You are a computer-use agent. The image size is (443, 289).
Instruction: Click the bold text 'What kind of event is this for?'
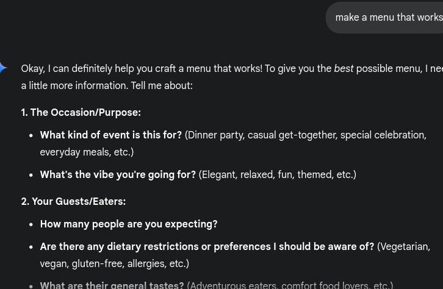click(111, 135)
